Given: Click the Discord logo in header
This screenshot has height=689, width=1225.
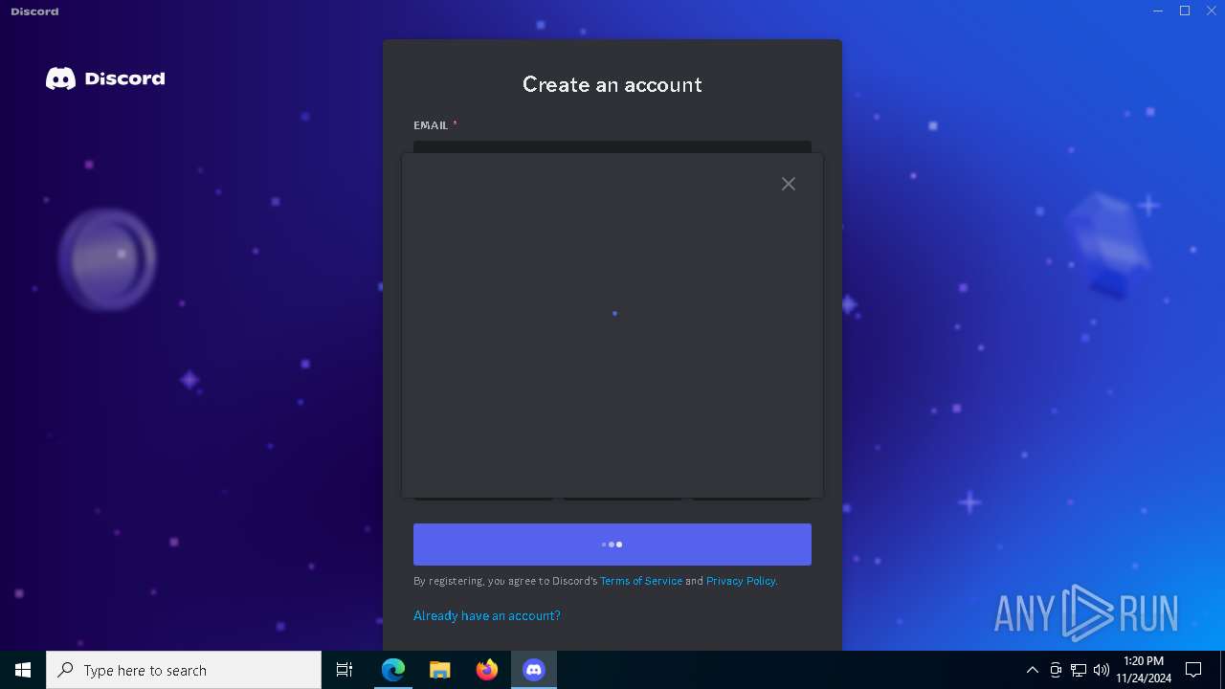Looking at the screenshot, I should pos(105,78).
